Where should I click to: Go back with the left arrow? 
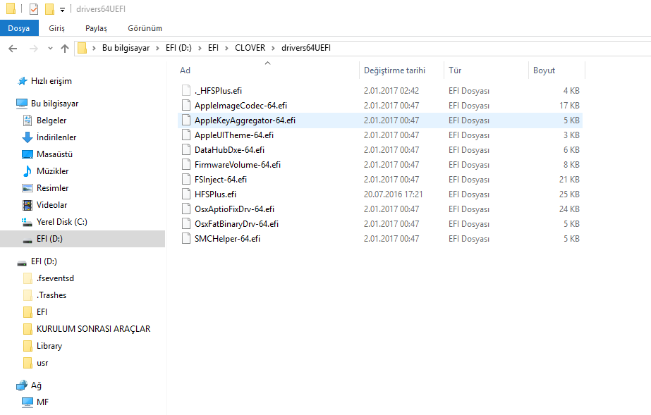(x=13, y=49)
